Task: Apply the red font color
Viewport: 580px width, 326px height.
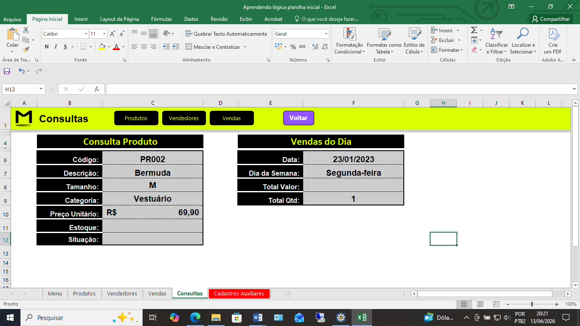Action: tap(116, 47)
